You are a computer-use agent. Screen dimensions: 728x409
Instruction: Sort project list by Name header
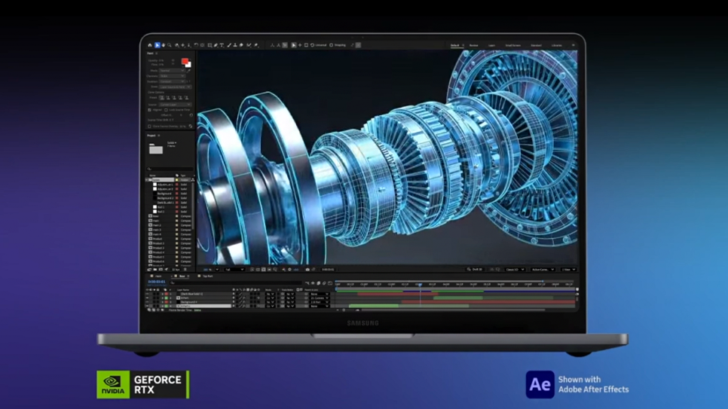(x=153, y=176)
